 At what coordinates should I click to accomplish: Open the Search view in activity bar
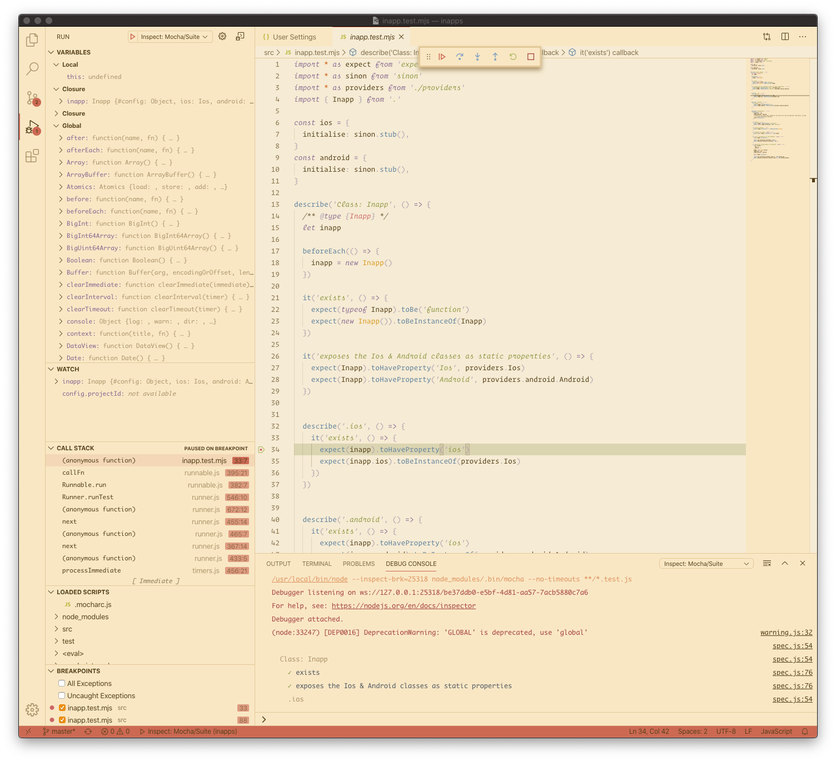pyautogui.click(x=32, y=69)
